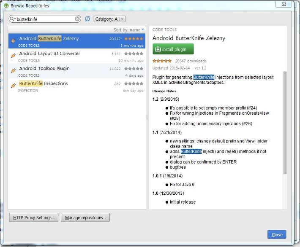Change the Sort by: name option

[128, 30]
